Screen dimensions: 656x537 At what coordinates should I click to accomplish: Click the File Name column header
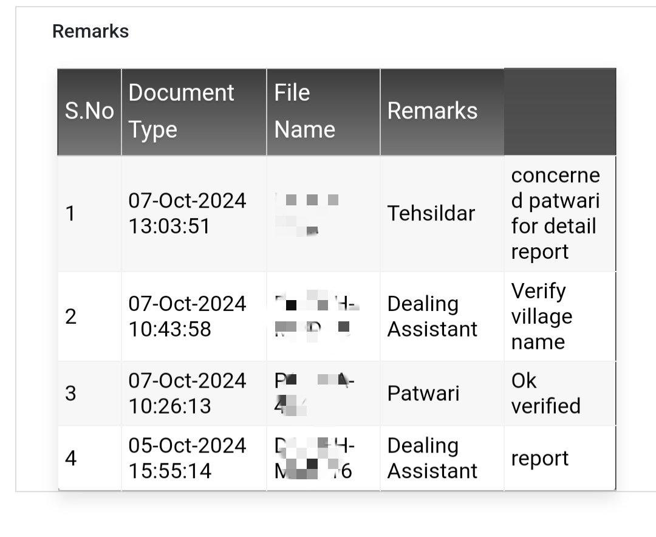[x=304, y=111]
